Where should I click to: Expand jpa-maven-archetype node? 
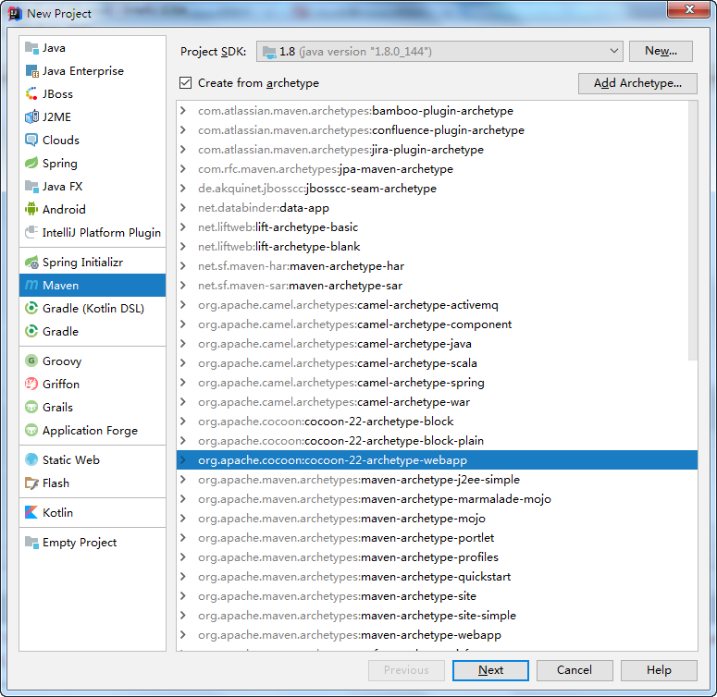tap(183, 169)
